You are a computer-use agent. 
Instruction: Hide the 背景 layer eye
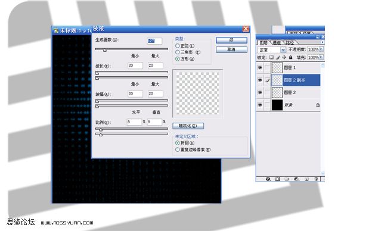tap(260, 105)
